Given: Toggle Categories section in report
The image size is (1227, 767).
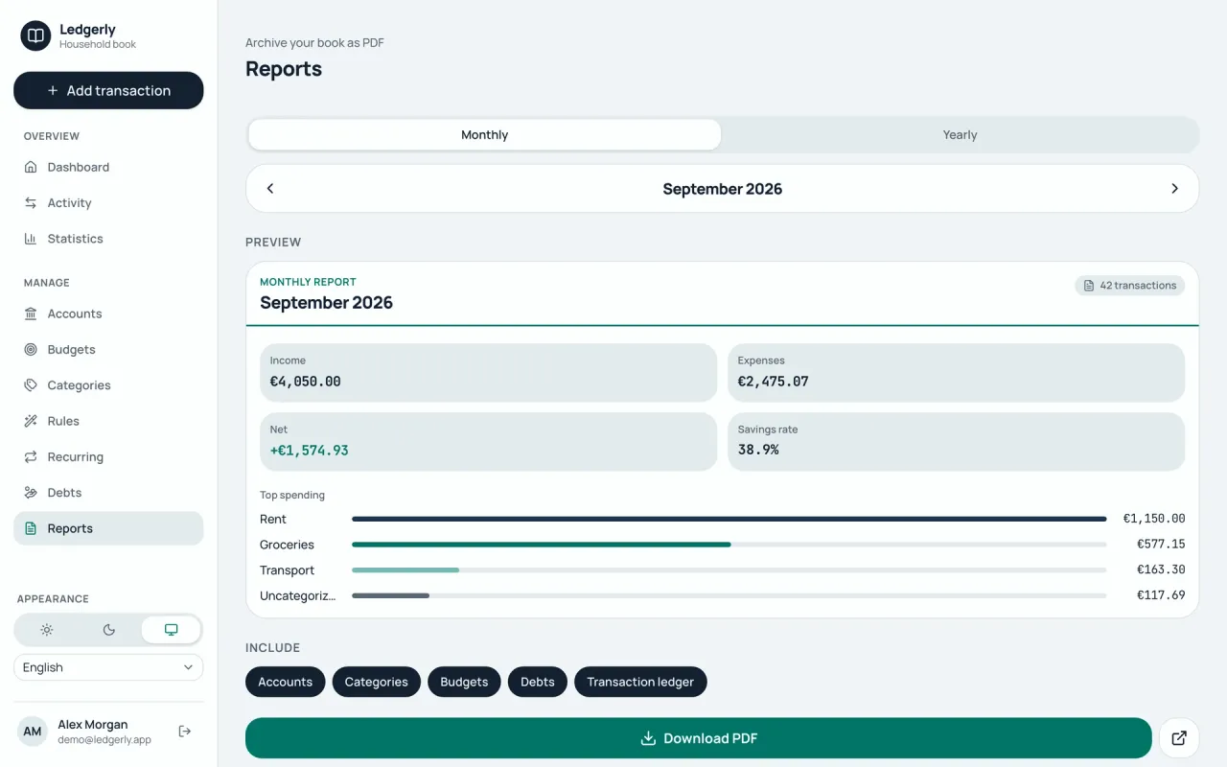Looking at the screenshot, I should click(x=377, y=682).
